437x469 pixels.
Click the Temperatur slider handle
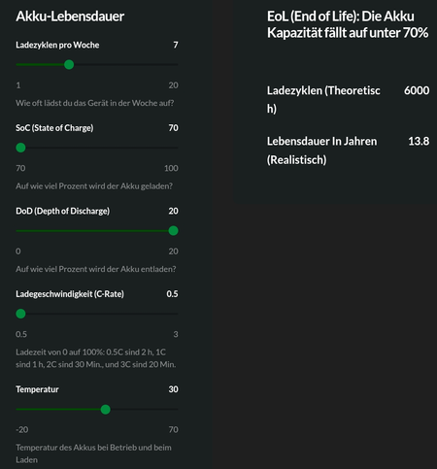(105, 410)
